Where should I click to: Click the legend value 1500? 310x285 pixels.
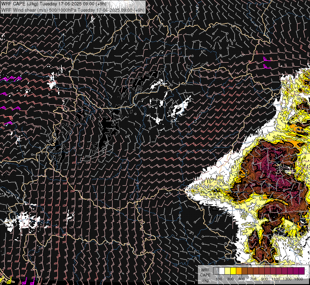[299, 279]
